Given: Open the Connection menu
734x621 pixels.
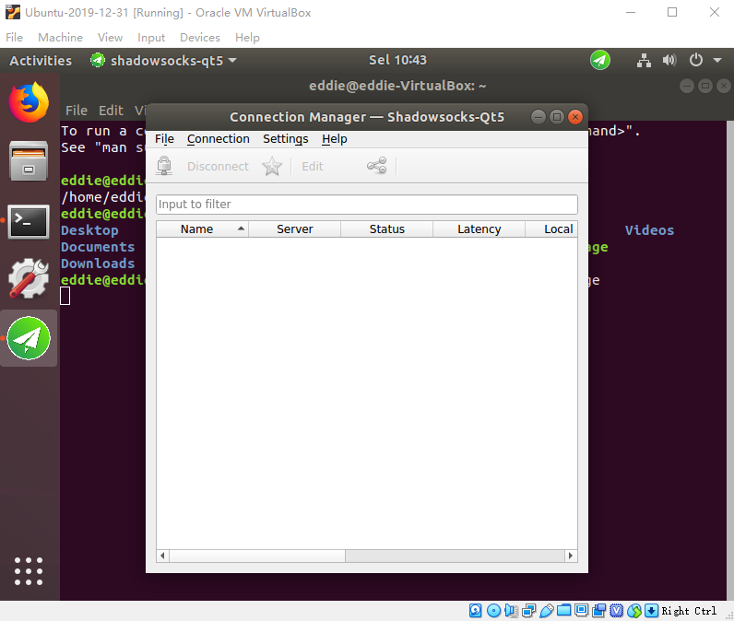Looking at the screenshot, I should 219,139.
